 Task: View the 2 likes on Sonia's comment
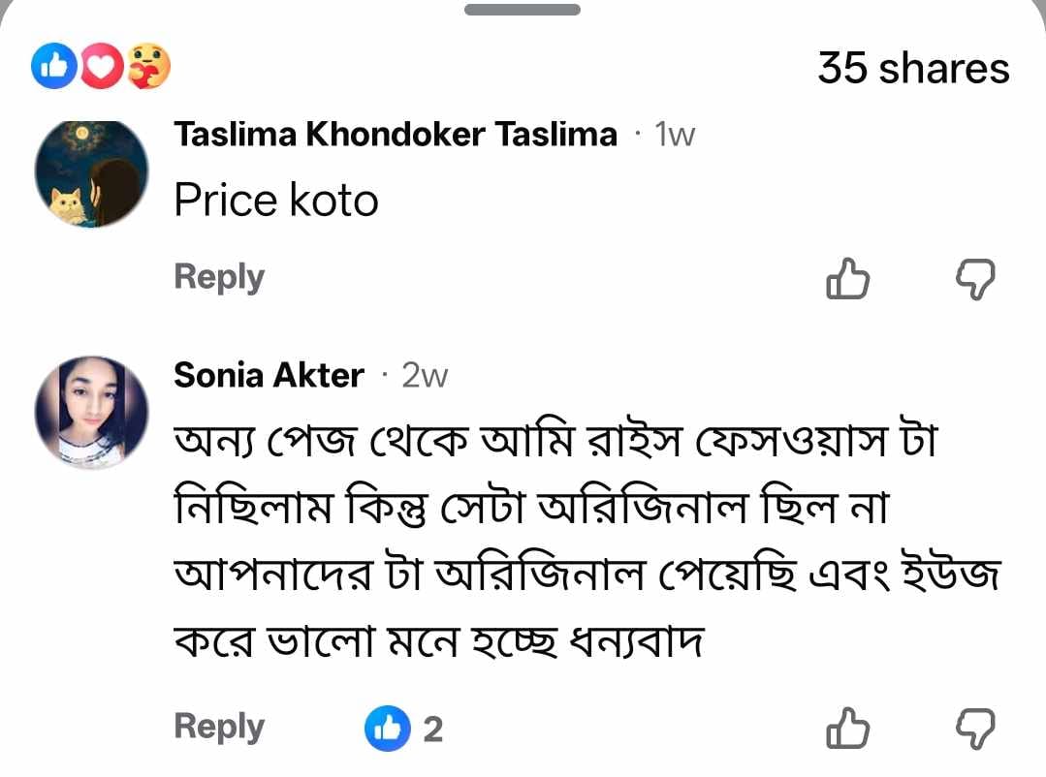(404, 729)
